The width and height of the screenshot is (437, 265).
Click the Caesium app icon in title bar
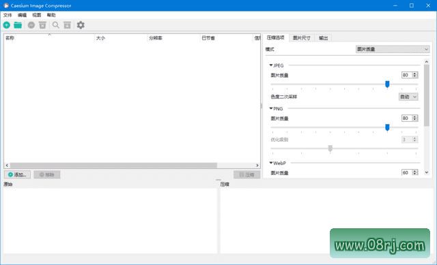tap(6, 5)
